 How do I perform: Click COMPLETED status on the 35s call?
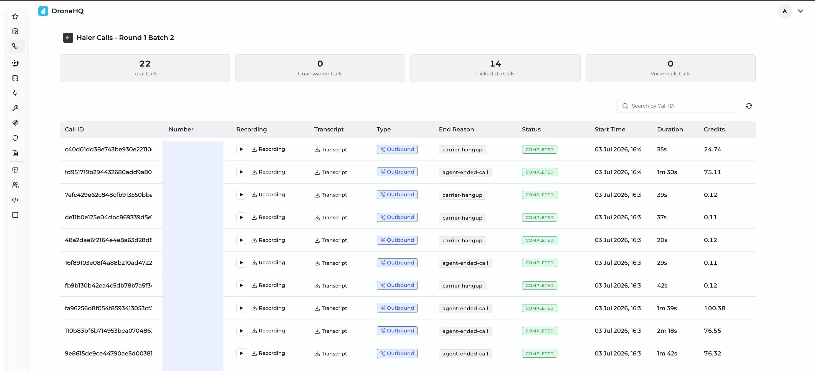click(540, 150)
